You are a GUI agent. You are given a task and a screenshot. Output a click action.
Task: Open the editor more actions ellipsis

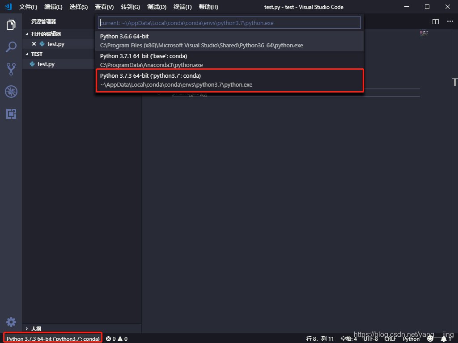coord(450,21)
